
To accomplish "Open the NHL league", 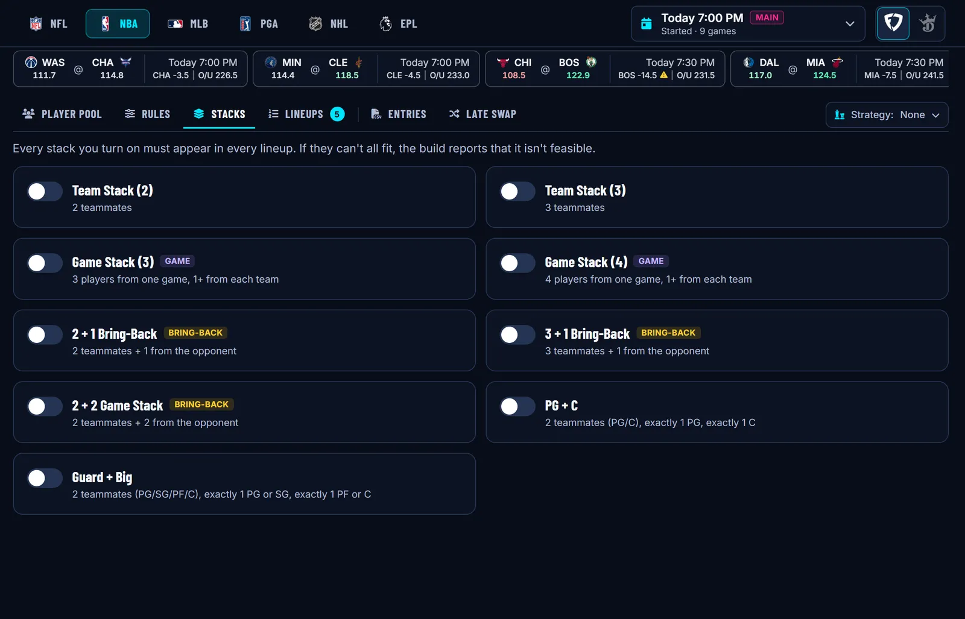I will pos(328,24).
